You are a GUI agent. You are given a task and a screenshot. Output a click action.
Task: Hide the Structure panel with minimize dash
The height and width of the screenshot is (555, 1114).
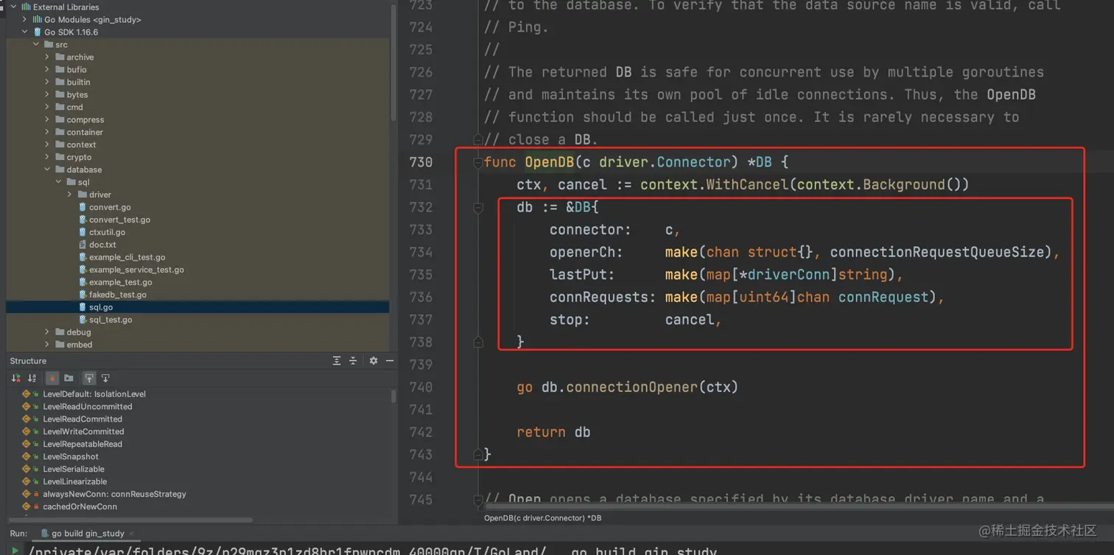click(390, 360)
